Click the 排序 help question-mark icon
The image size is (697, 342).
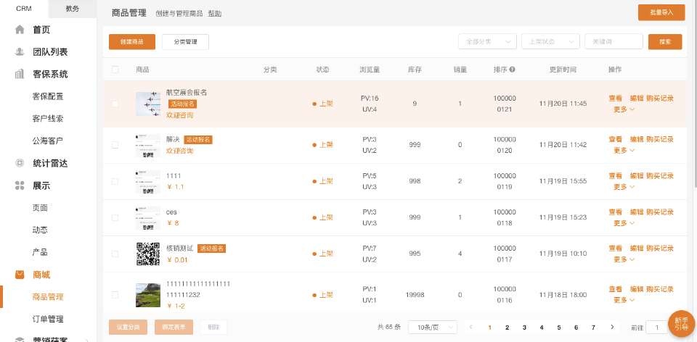tap(513, 70)
